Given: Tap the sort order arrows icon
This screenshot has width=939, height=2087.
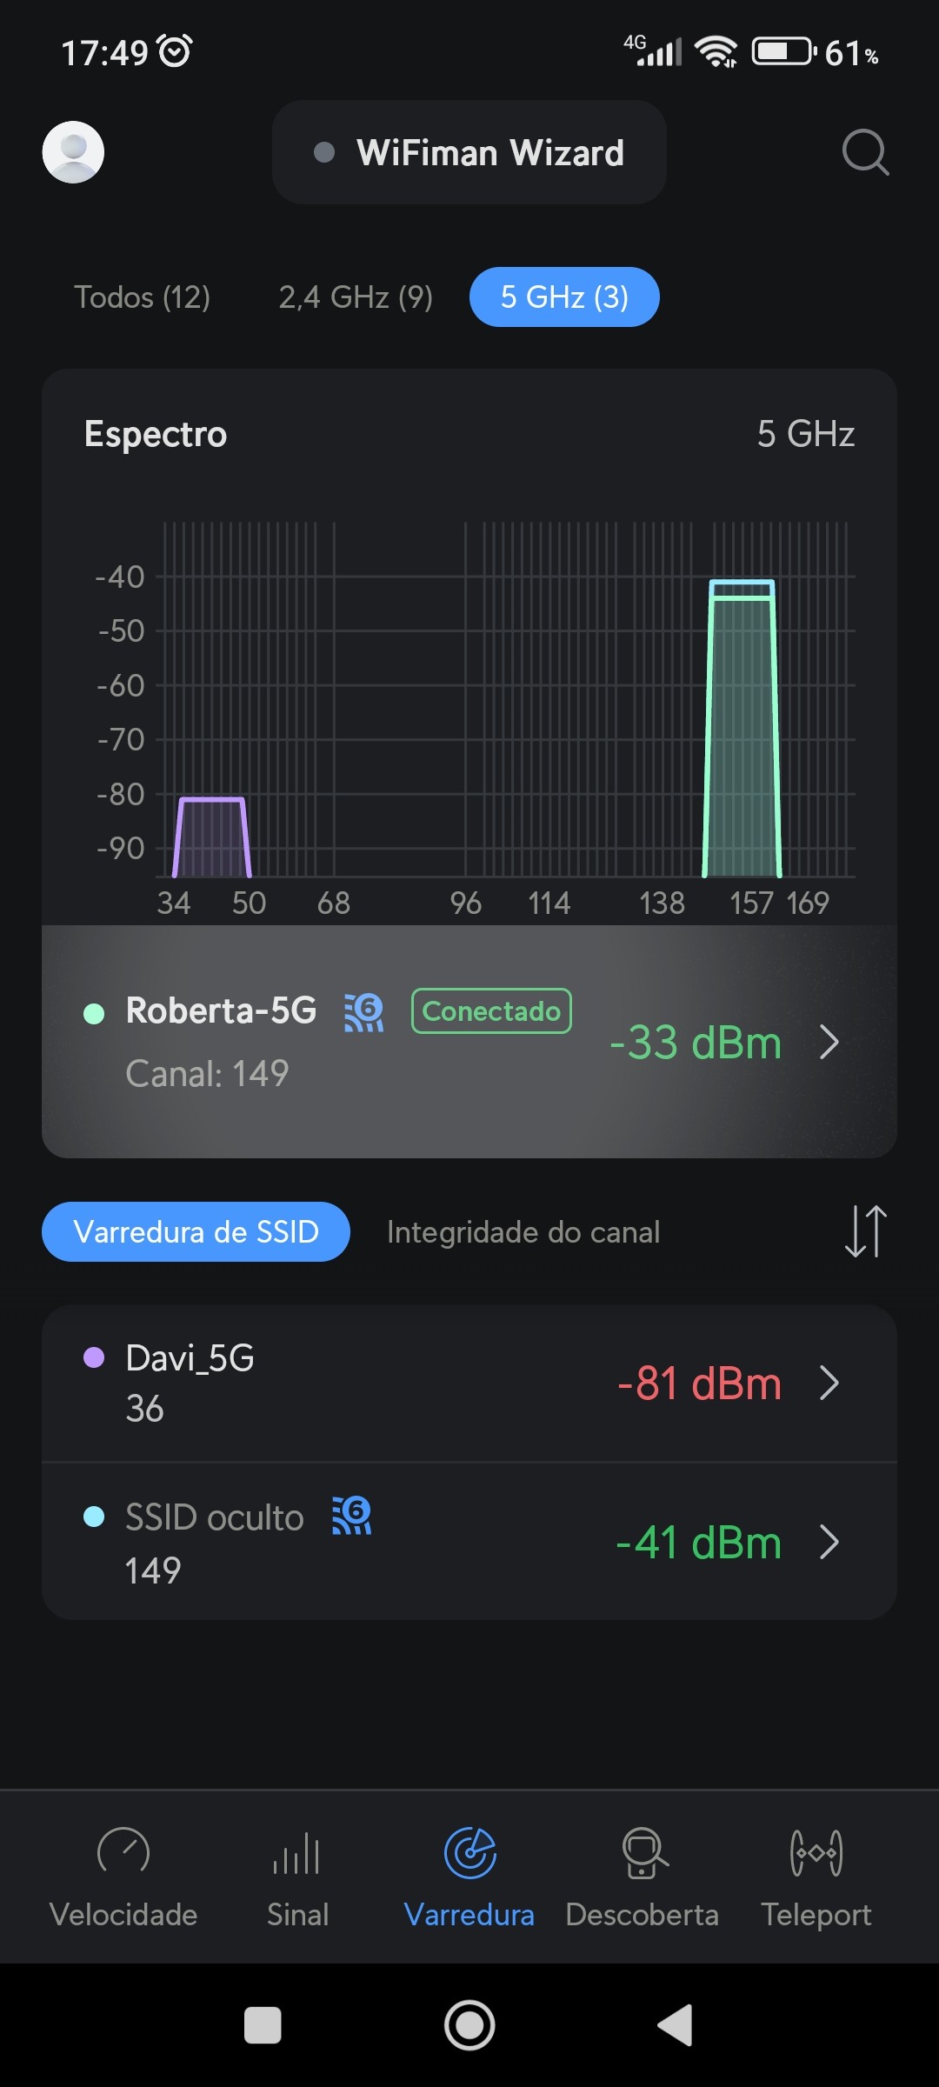Looking at the screenshot, I should 865,1231.
